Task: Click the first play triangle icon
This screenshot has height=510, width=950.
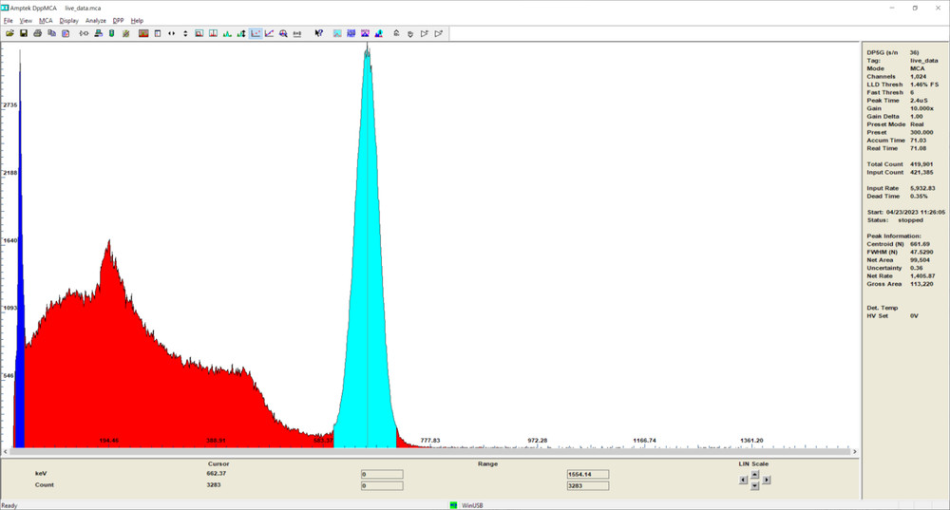Action: 424,34
